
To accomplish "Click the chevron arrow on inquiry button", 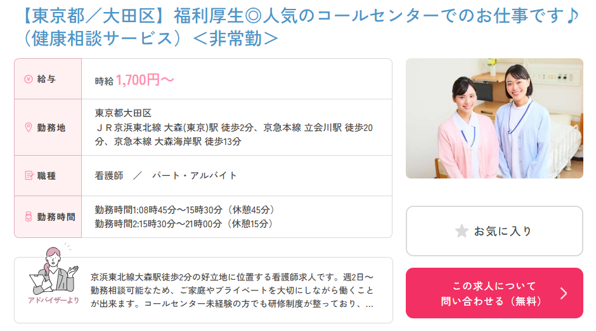I will [x=564, y=294].
